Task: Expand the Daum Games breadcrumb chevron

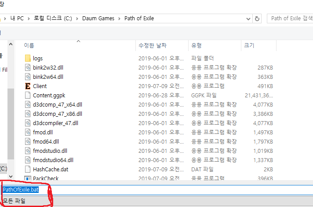Action: (x=120, y=18)
